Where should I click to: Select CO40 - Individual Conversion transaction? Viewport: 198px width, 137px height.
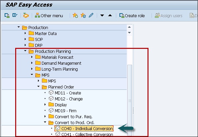pyautogui.click(x=84, y=128)
